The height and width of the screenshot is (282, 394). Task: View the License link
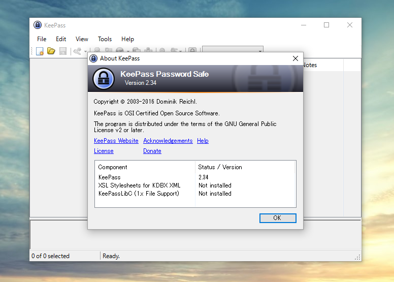coord(104,151)
